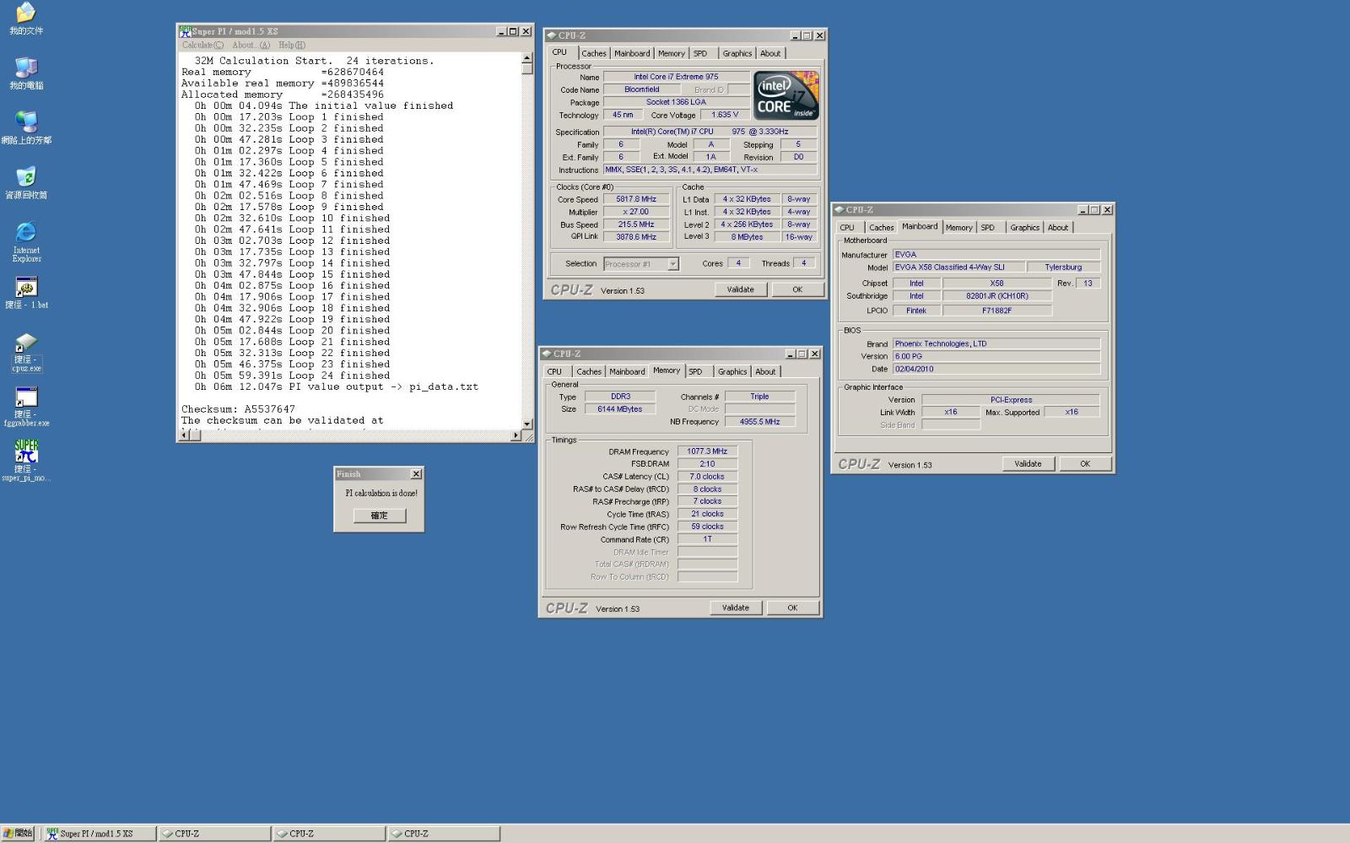The image size is (1350, 843).
Task: Click OK in the CPU window
Action: tap(797, 289)
